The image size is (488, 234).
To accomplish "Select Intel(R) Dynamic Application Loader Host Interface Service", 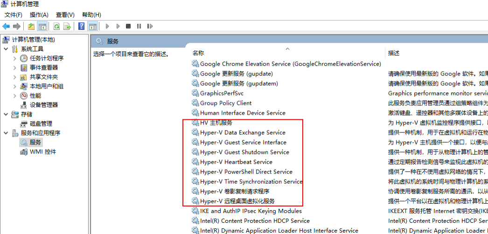I will (x=279, y=231).
